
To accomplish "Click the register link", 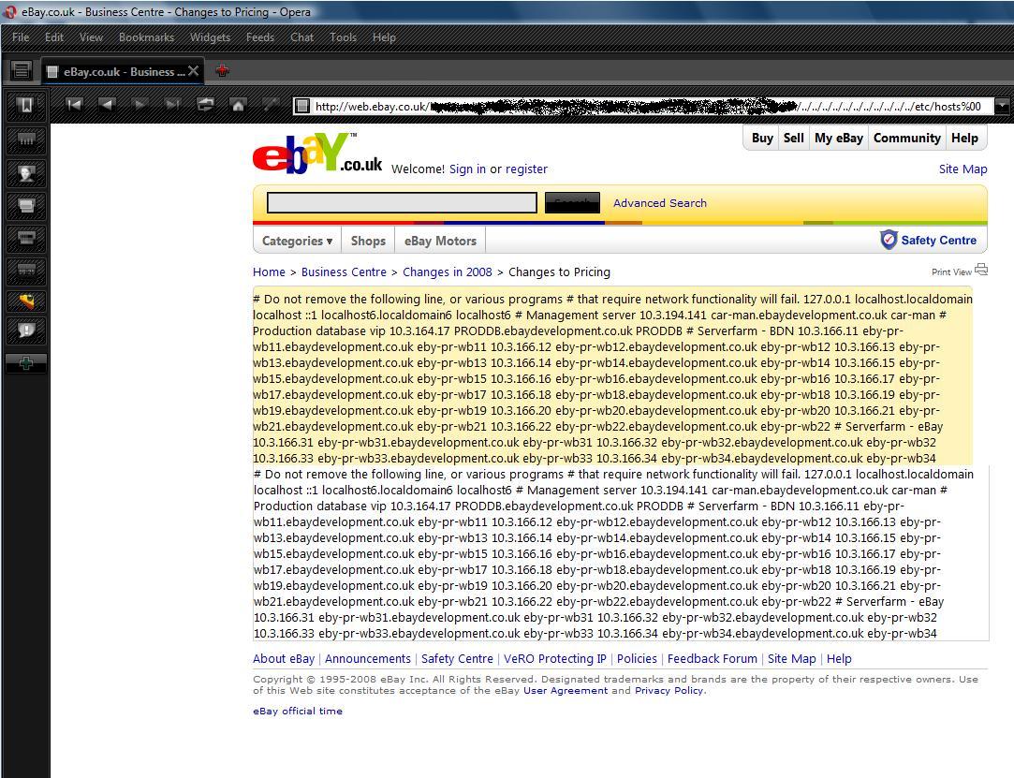I will tap(526, 169).
